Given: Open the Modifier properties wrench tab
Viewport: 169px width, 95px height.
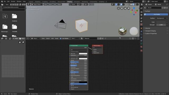Looking at the screenshot, I should pyautogui.click(x=142, y=31).
